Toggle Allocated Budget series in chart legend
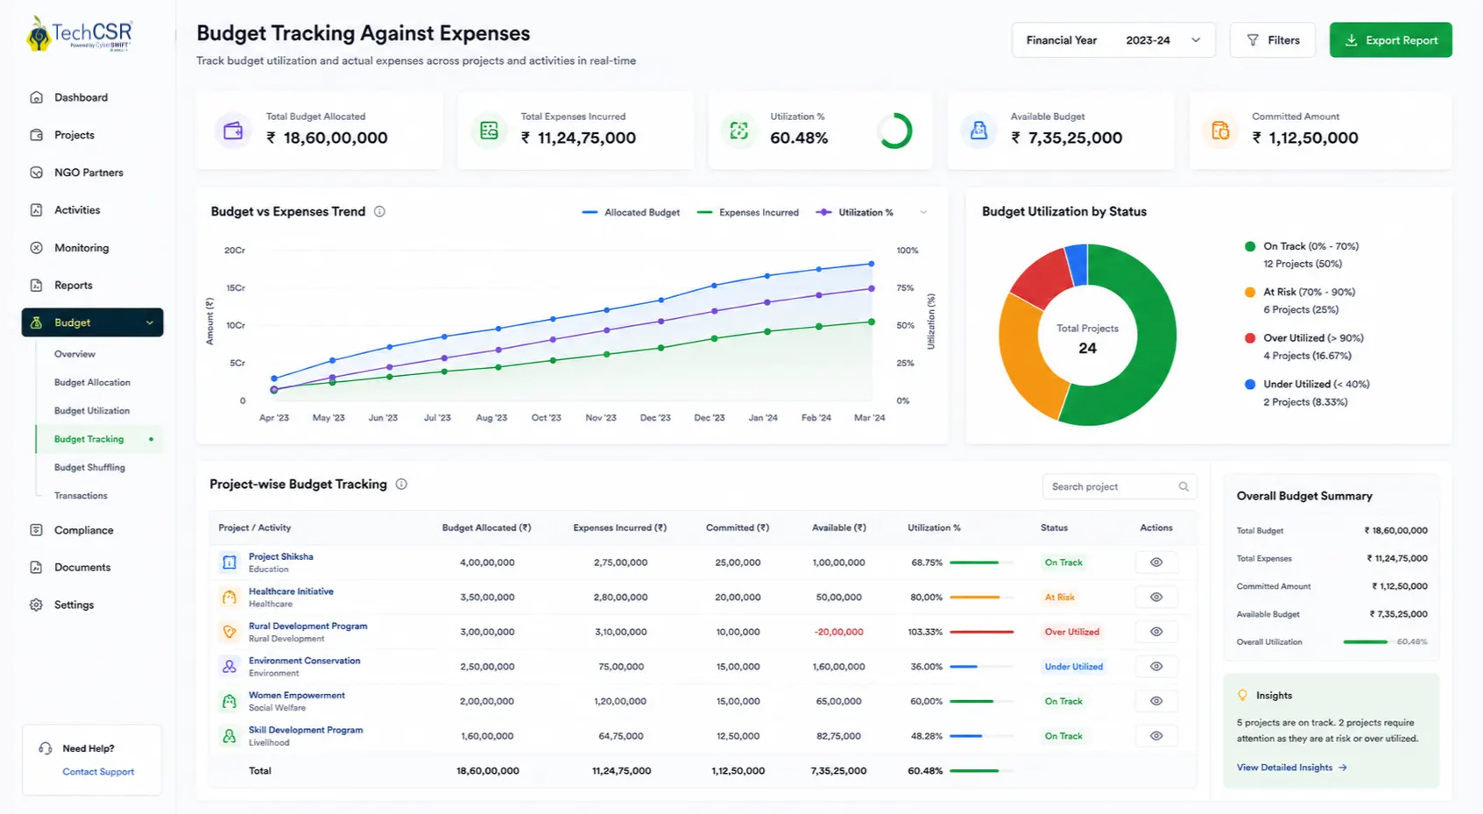 pyautogui.click(x=631, y=212)
